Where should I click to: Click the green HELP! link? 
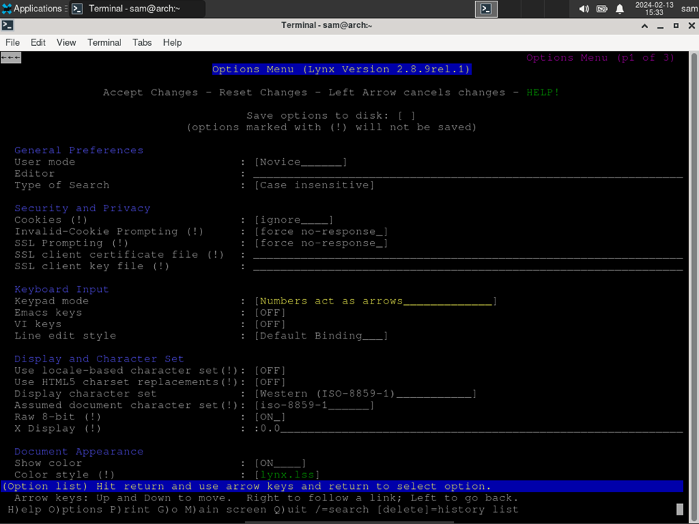tap(543, 92)
